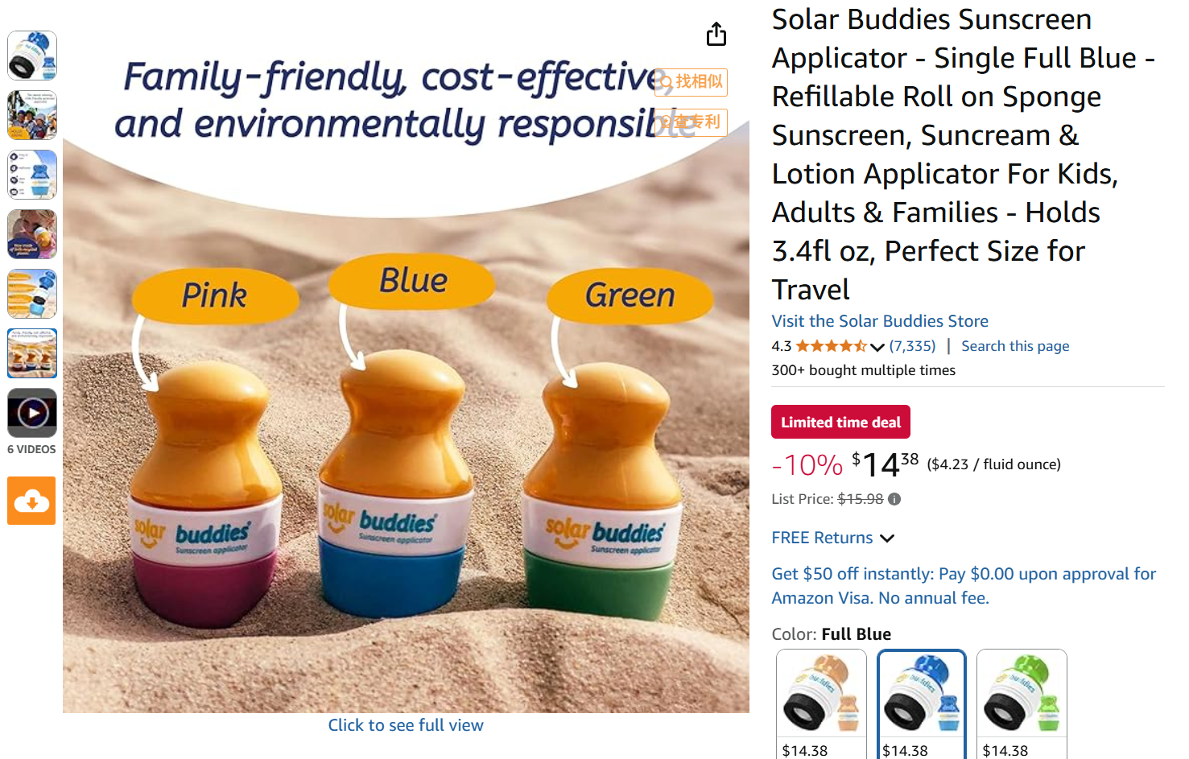Click the orange cloud download icon

click(31, 501)
